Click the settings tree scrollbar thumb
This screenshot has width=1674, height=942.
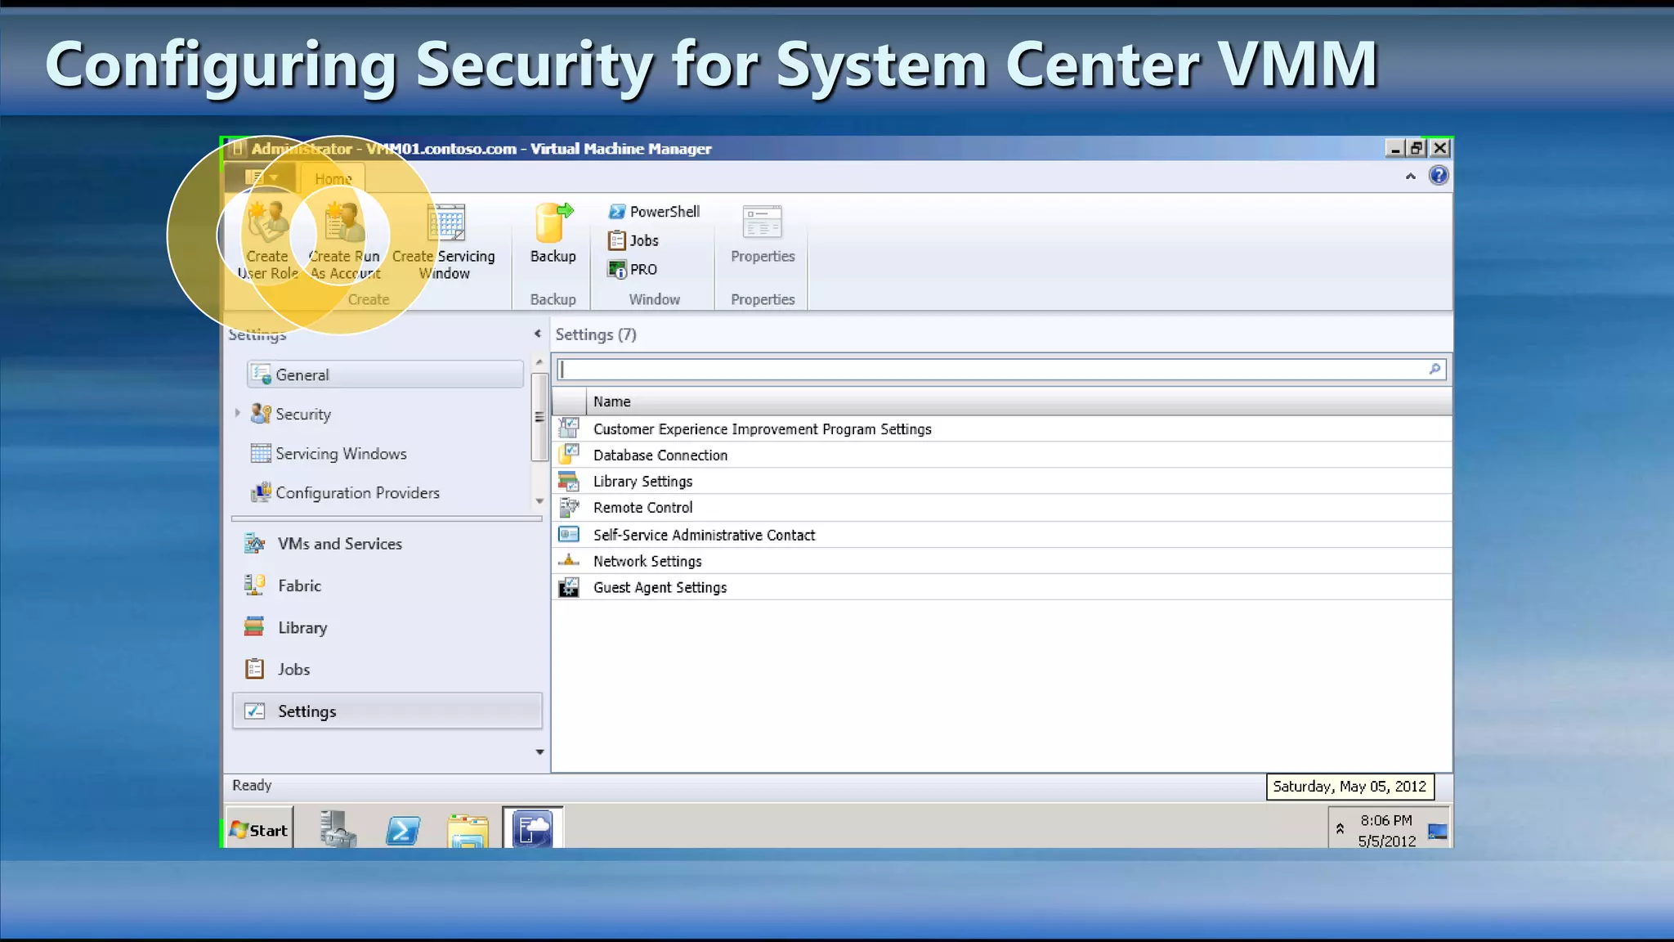tap(539, 417)
